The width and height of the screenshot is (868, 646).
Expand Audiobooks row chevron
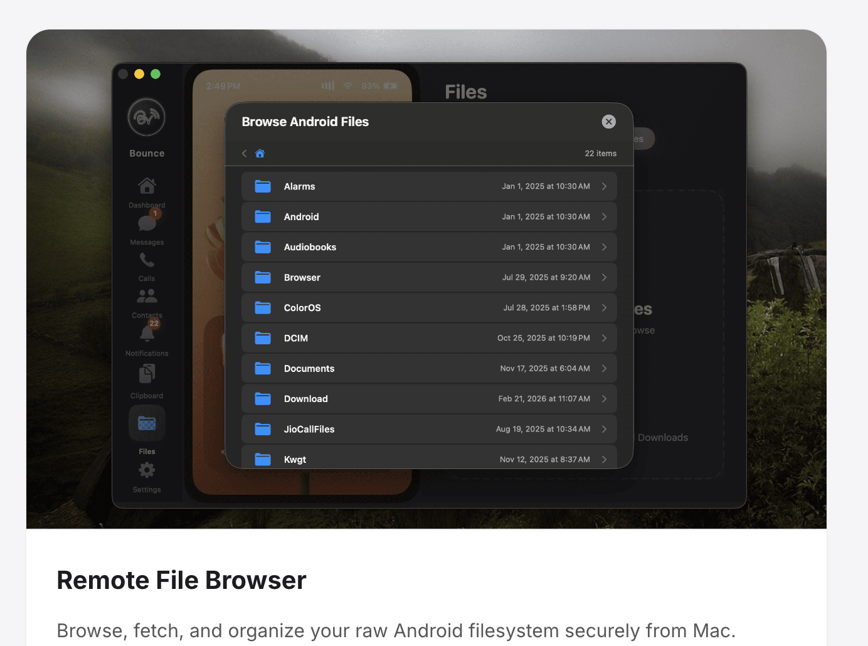point(604,247)
